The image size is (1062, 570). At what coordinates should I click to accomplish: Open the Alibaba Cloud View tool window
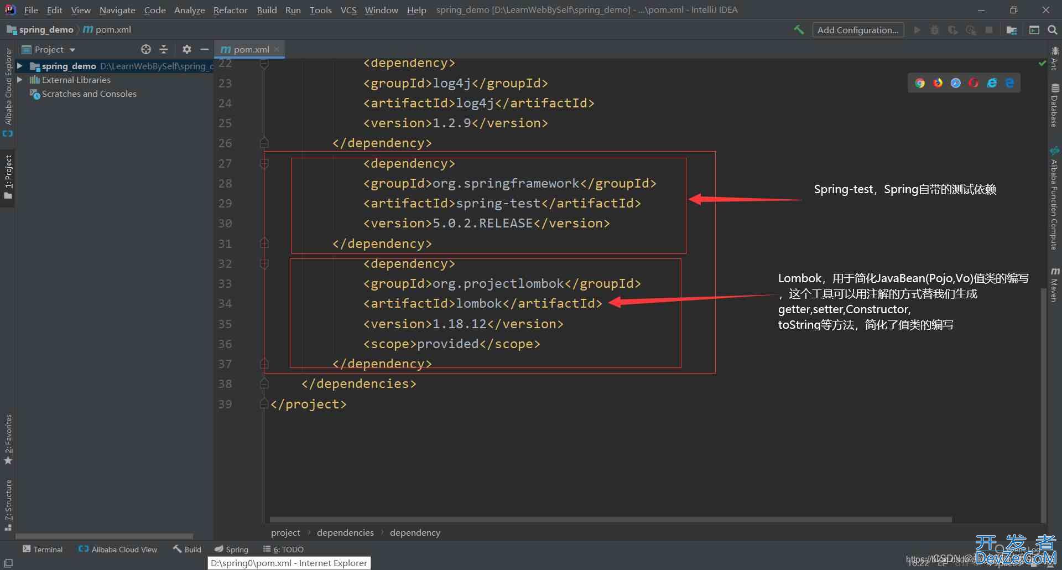pos(118,549)
